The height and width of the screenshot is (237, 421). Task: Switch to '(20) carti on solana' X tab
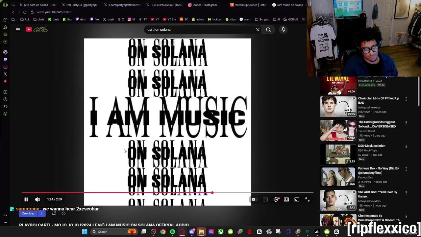click(x=38, y=5)
